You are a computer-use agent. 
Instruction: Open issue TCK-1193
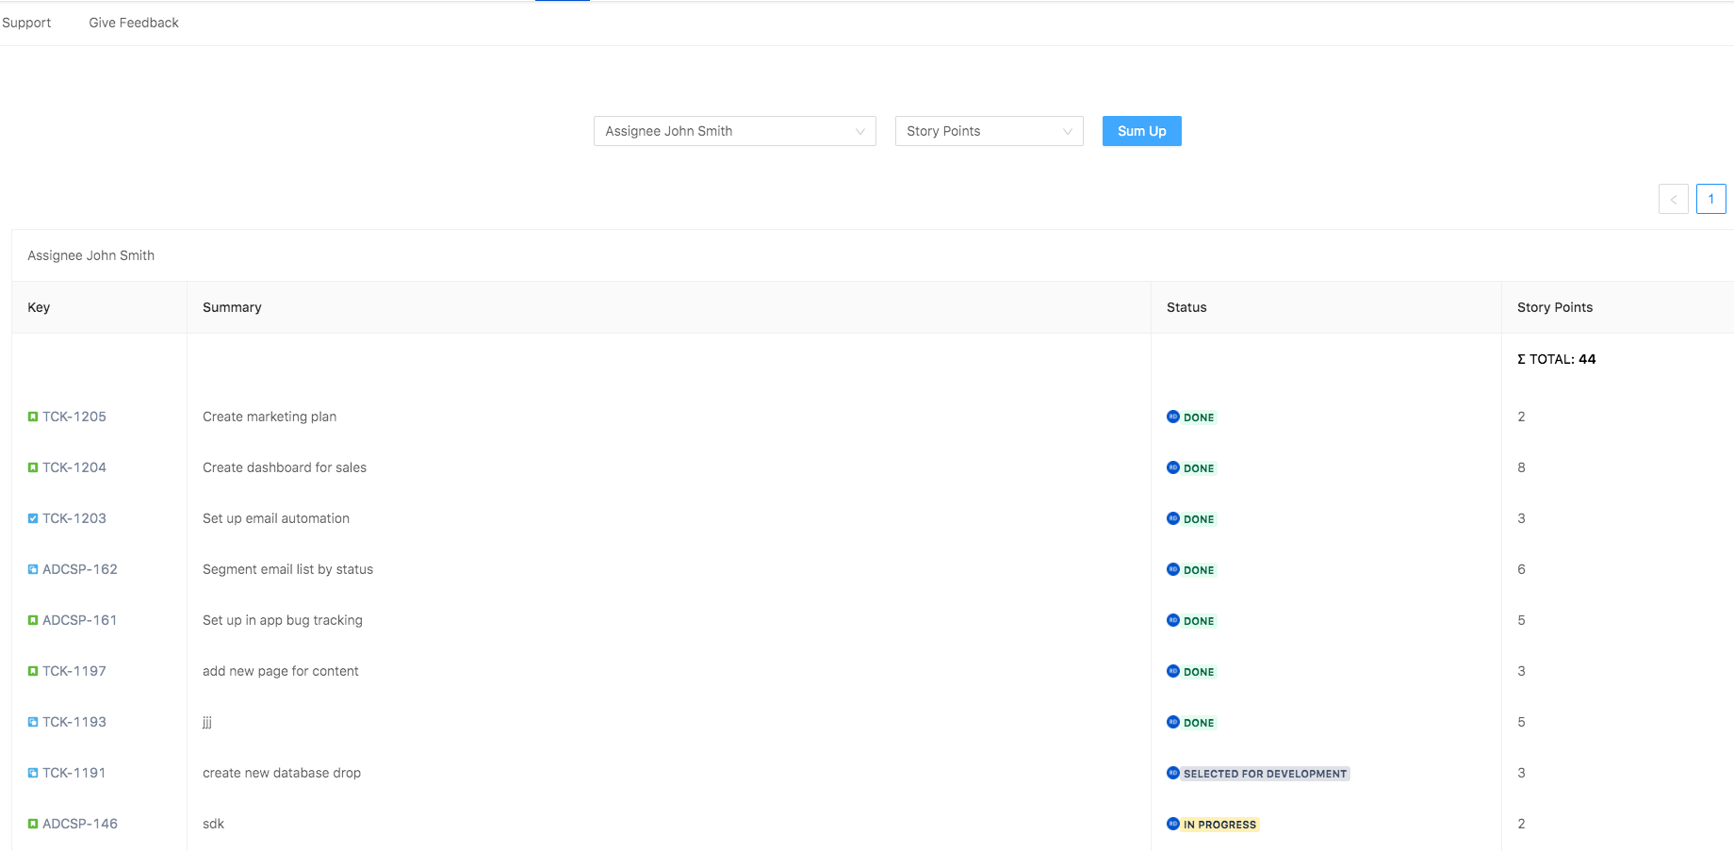click(74, 722)
